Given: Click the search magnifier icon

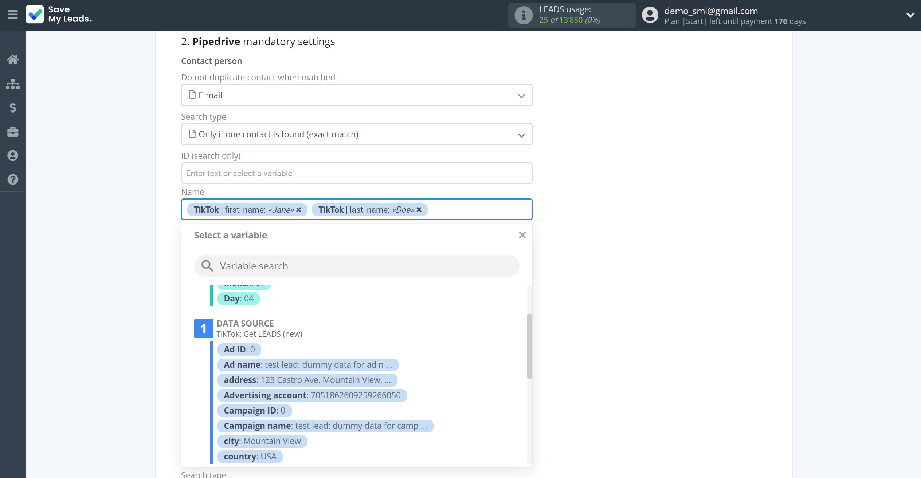Looking at the screenshot, I should [x=207, y=266].
